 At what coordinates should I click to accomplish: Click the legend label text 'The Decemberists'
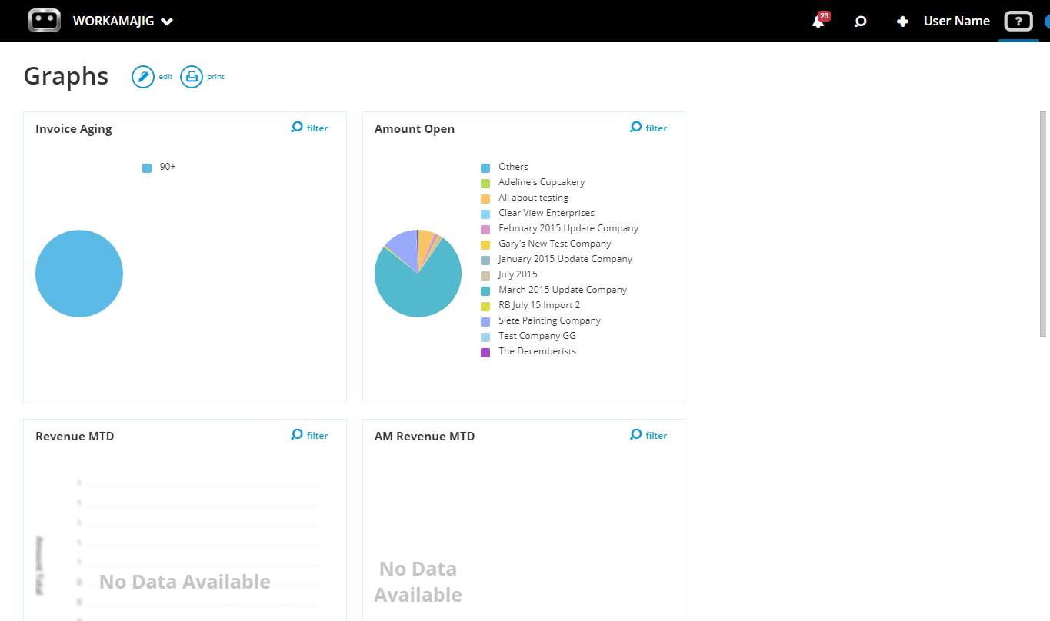(x=537, y=351)
